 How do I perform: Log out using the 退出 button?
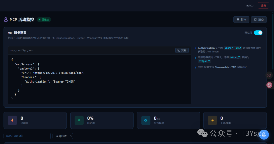tap(263, 5)
